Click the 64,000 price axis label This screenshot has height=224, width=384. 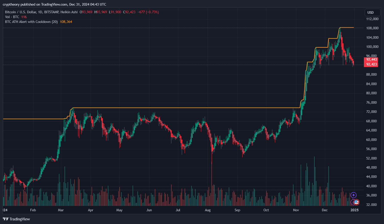(372, 130)
